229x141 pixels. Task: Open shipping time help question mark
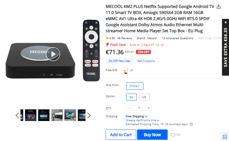(191, 124)
